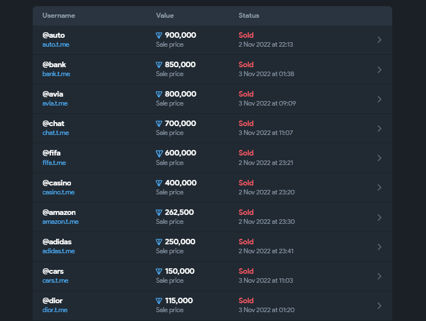Click the TON icon beside 150,000
Viewport: 426px width, 321px height.
159,271
